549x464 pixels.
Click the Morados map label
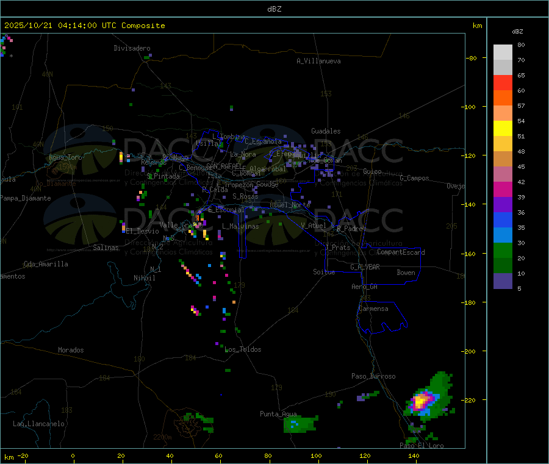click(x=71, y=350)
